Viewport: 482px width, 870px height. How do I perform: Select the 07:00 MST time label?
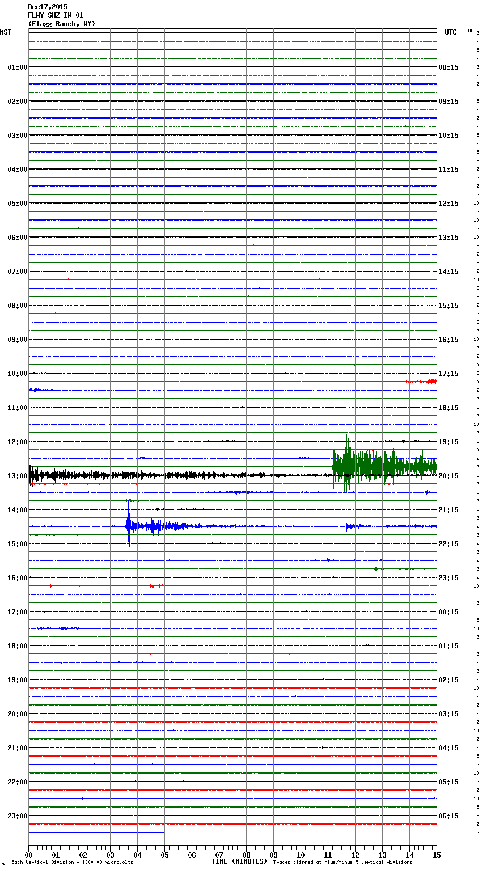coord(18,272)
